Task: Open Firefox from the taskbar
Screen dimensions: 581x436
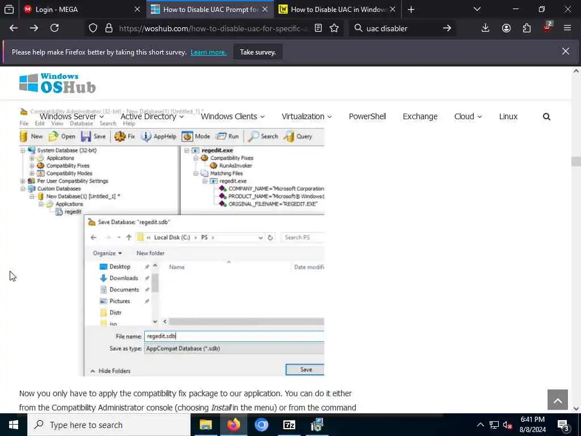Action: point(233,425)
